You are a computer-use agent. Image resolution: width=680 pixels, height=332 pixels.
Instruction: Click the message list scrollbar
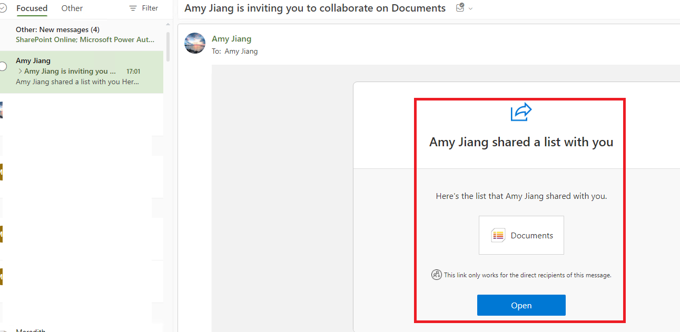pos(168,47)
